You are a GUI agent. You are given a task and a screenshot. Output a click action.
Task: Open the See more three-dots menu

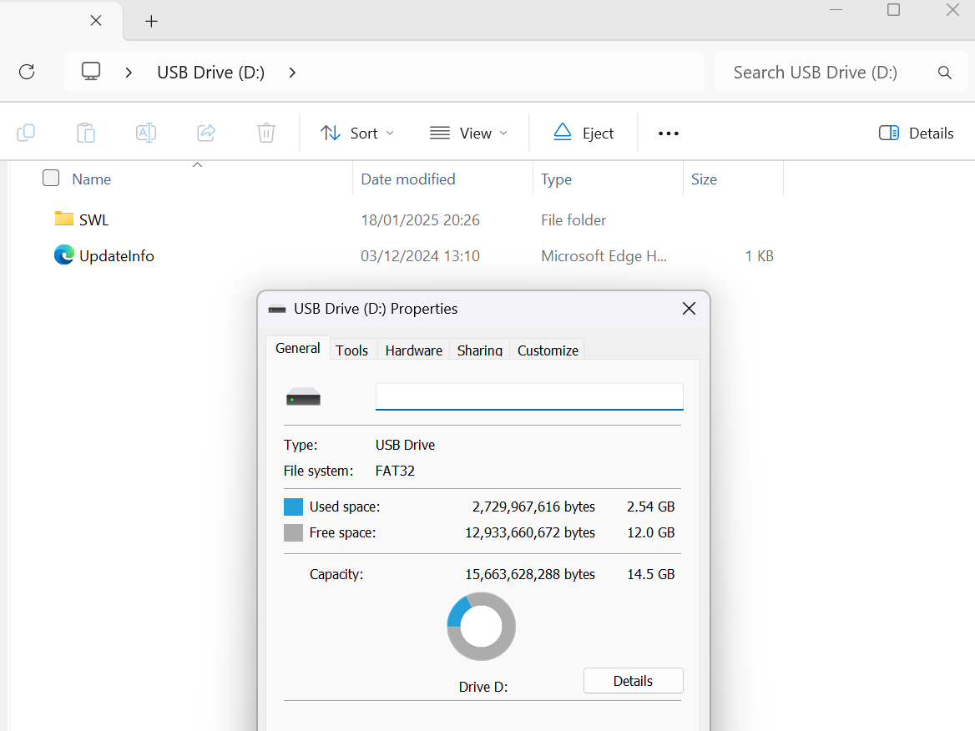[669, 133]
